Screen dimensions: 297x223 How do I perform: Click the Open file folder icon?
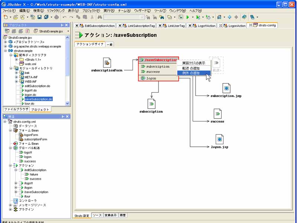(16, 17)
